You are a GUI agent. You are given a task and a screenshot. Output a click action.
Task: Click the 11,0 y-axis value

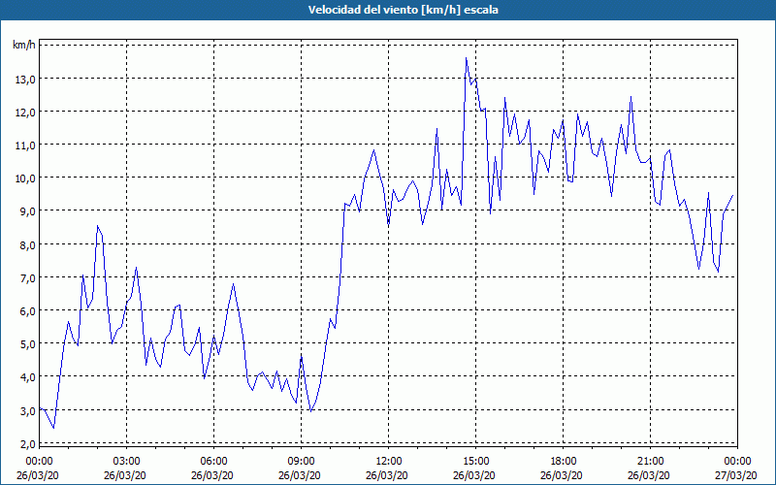pyautogui.click(x=25, y=145)
